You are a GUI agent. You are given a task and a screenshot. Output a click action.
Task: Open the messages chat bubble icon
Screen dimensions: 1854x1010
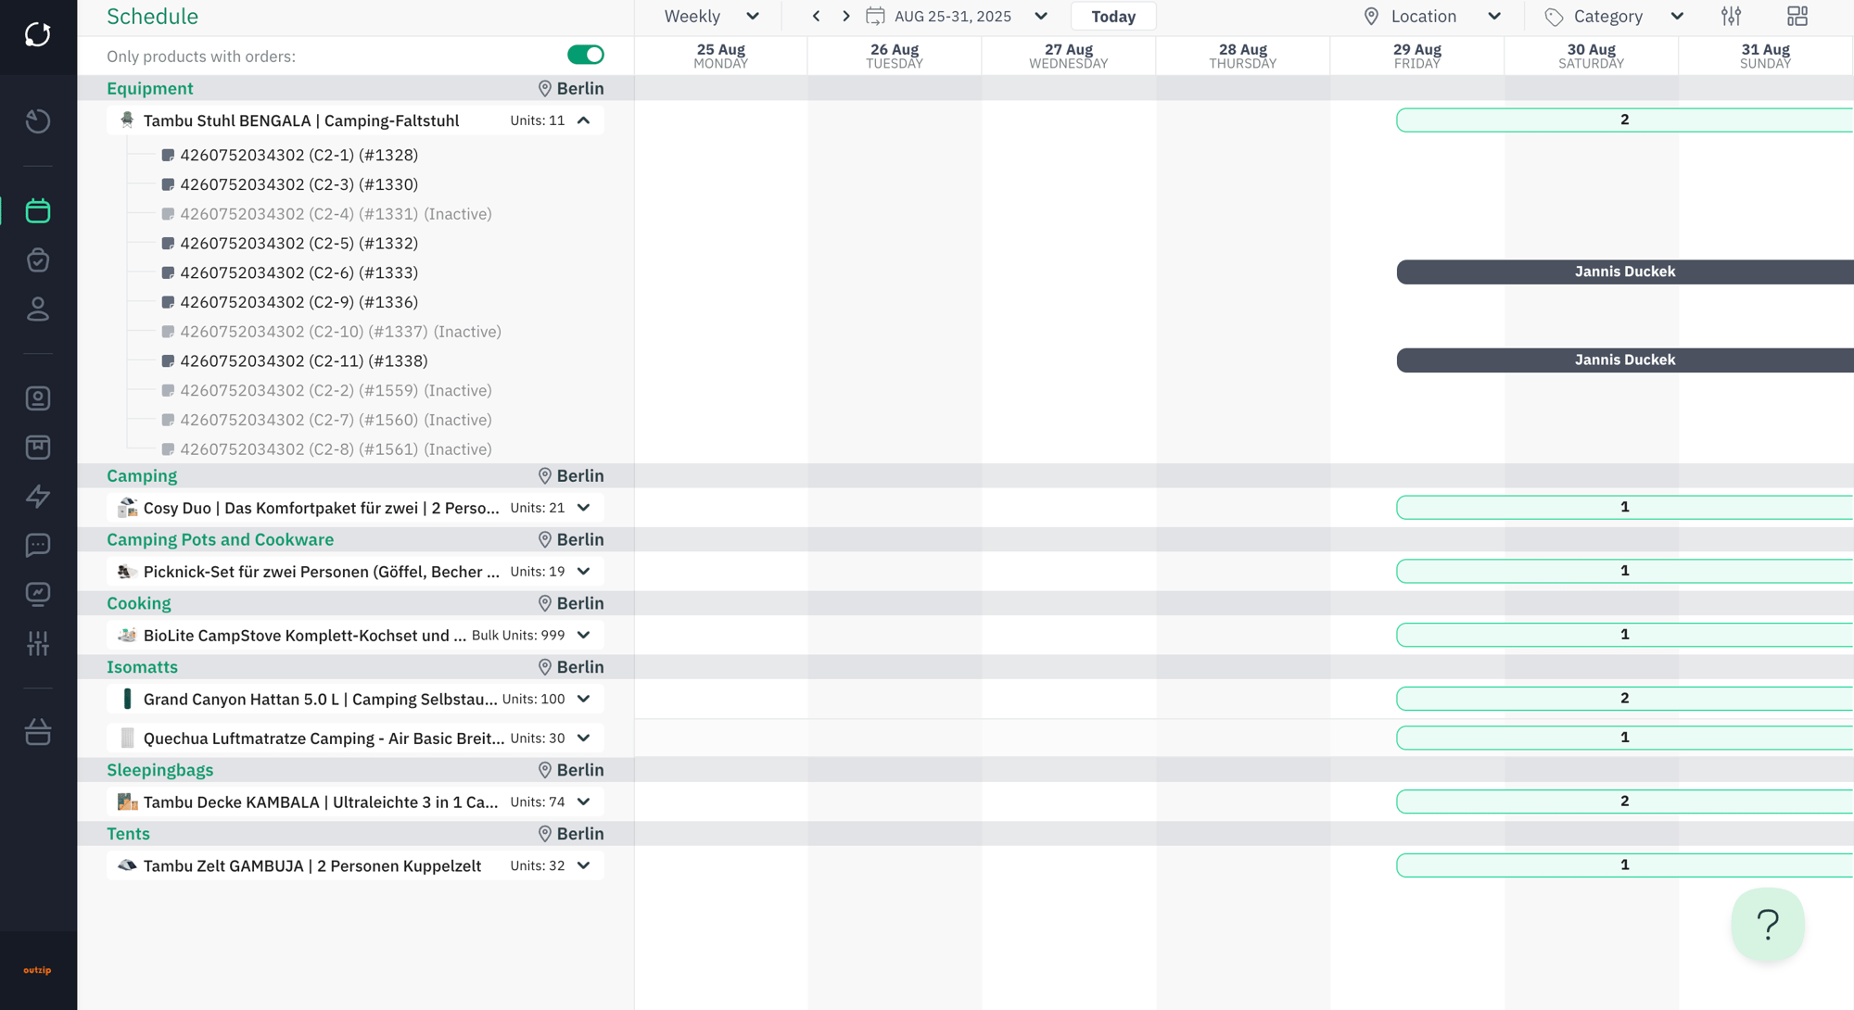click(x=38, y=545)
